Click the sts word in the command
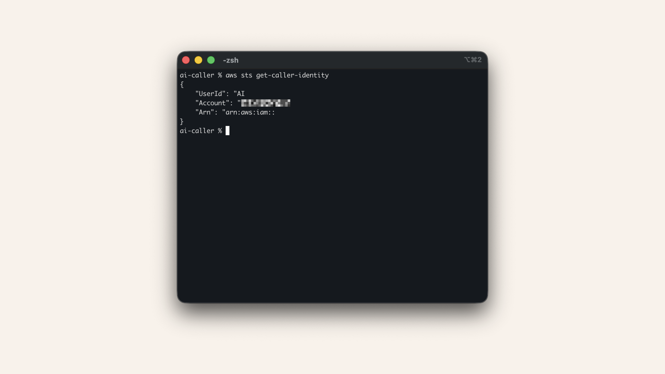 tap(247, 75)
